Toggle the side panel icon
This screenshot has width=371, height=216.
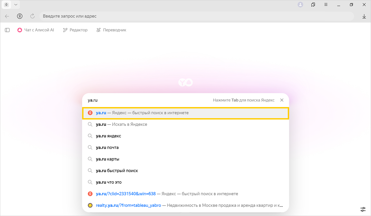click(x=7, y=30)
